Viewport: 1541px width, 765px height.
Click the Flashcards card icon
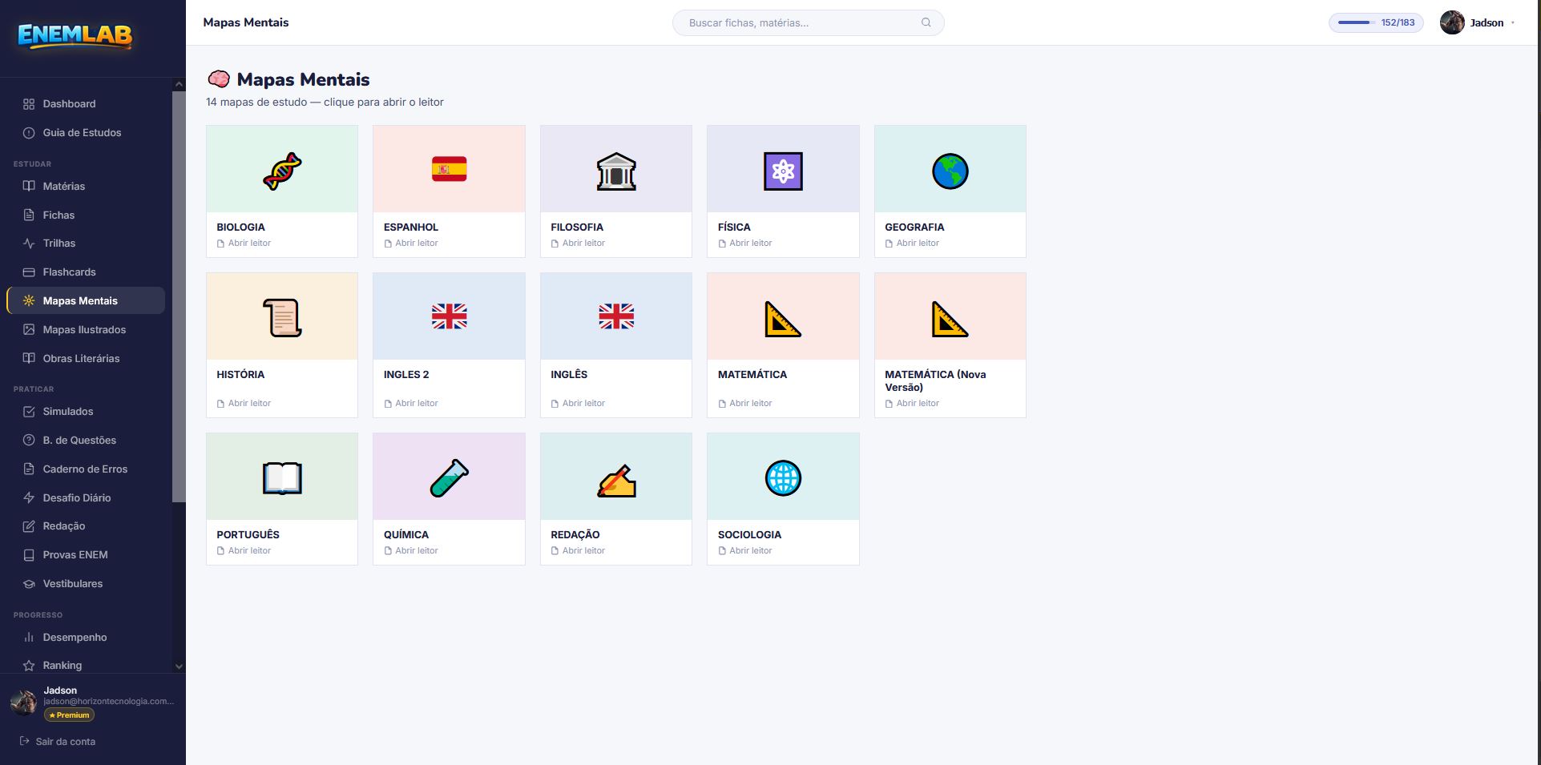29,272
